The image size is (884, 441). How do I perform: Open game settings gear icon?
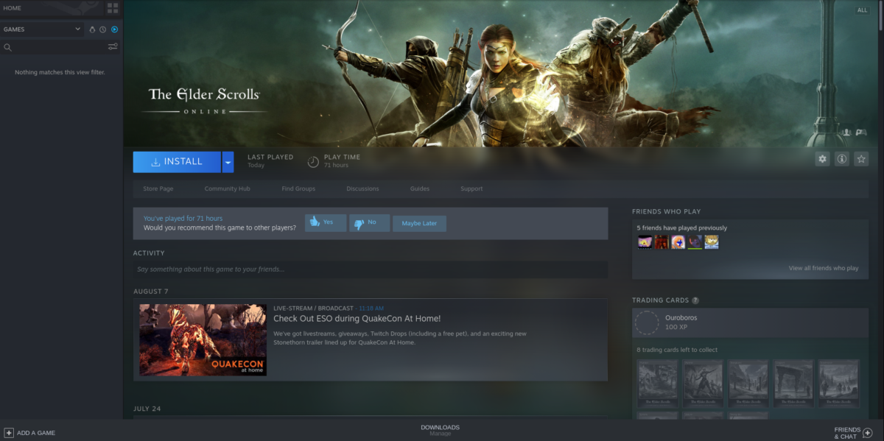coord(822,159)
